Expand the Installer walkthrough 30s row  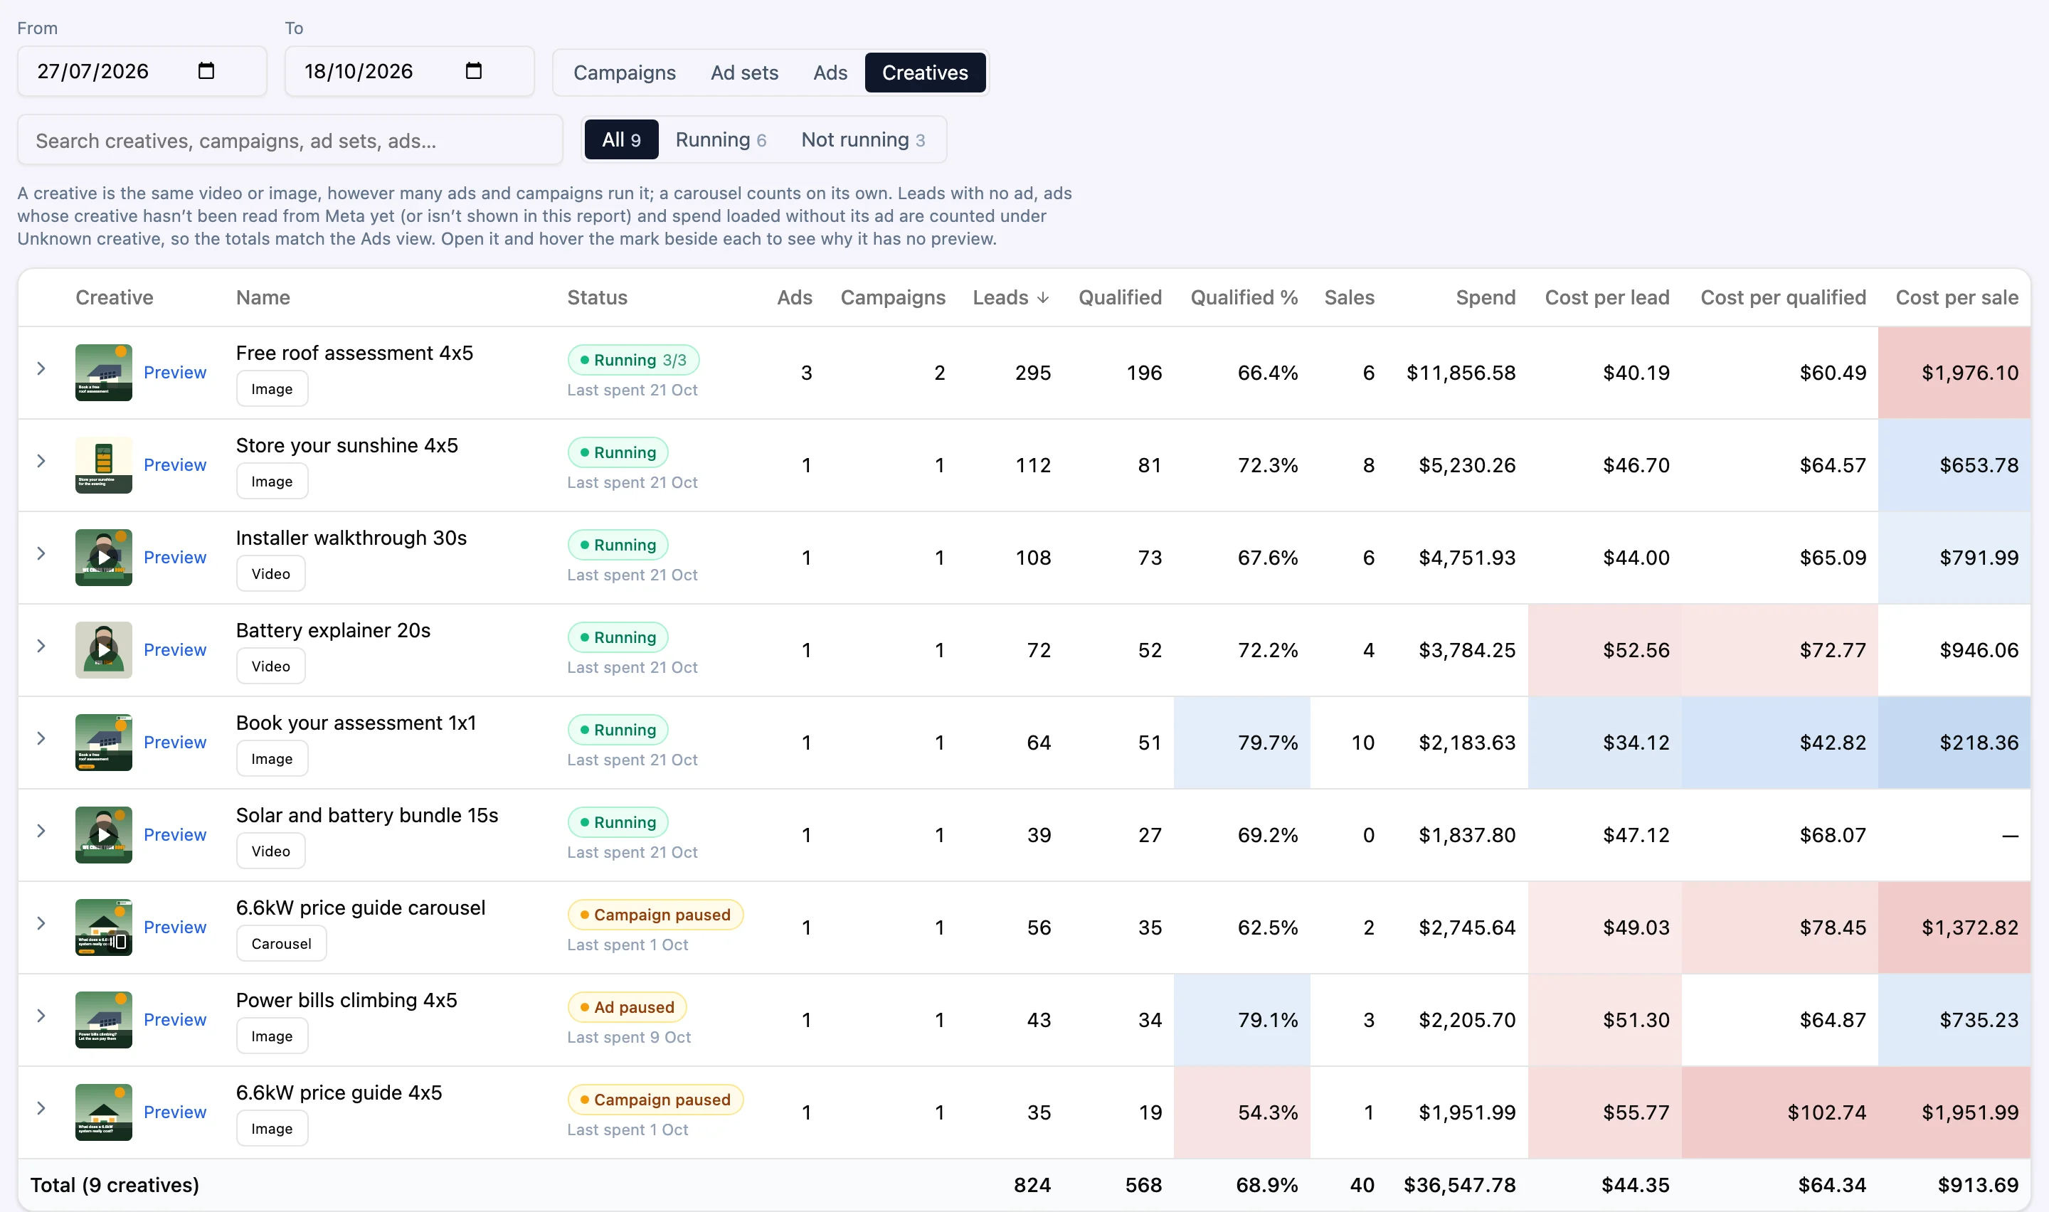(41, 554)
